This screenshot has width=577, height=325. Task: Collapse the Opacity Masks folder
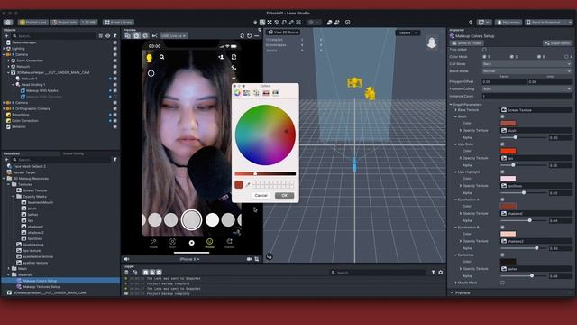14,197
